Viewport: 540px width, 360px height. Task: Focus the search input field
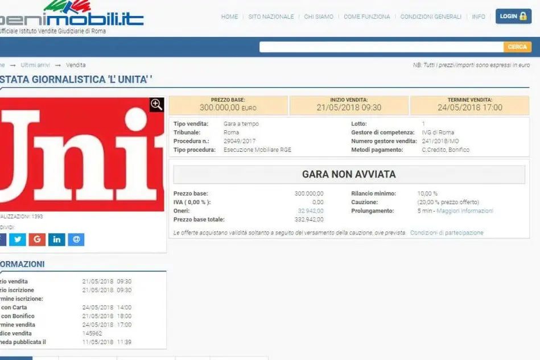click(381, 47)
